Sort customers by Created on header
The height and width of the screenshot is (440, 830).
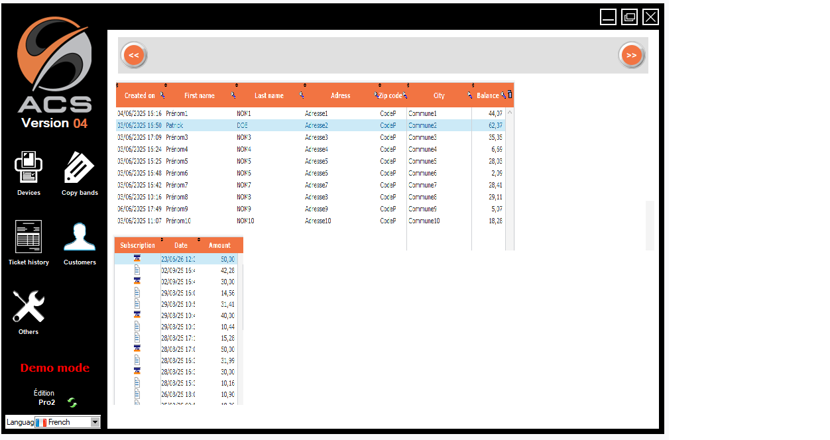tap(140, 95)
